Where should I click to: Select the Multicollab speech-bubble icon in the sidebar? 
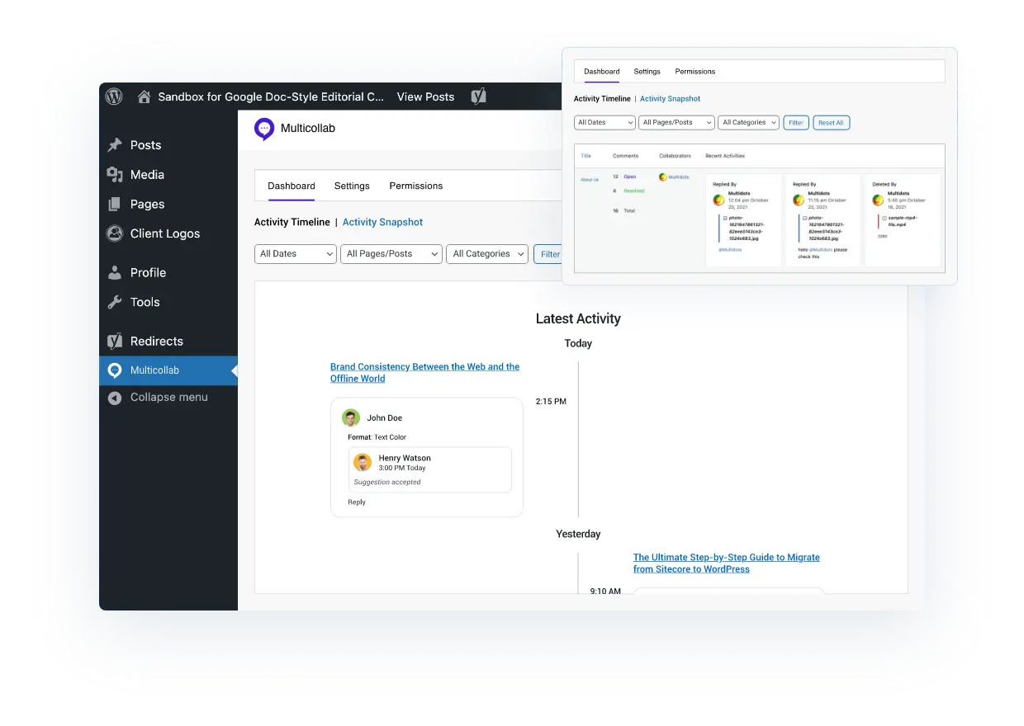click(115, 370)
